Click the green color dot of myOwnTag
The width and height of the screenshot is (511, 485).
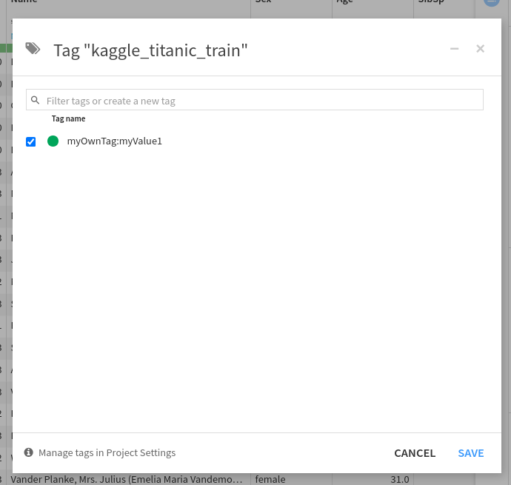coord(53,141)
